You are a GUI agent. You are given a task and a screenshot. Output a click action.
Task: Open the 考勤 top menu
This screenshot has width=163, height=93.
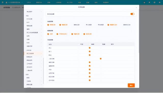coord(79,2)
